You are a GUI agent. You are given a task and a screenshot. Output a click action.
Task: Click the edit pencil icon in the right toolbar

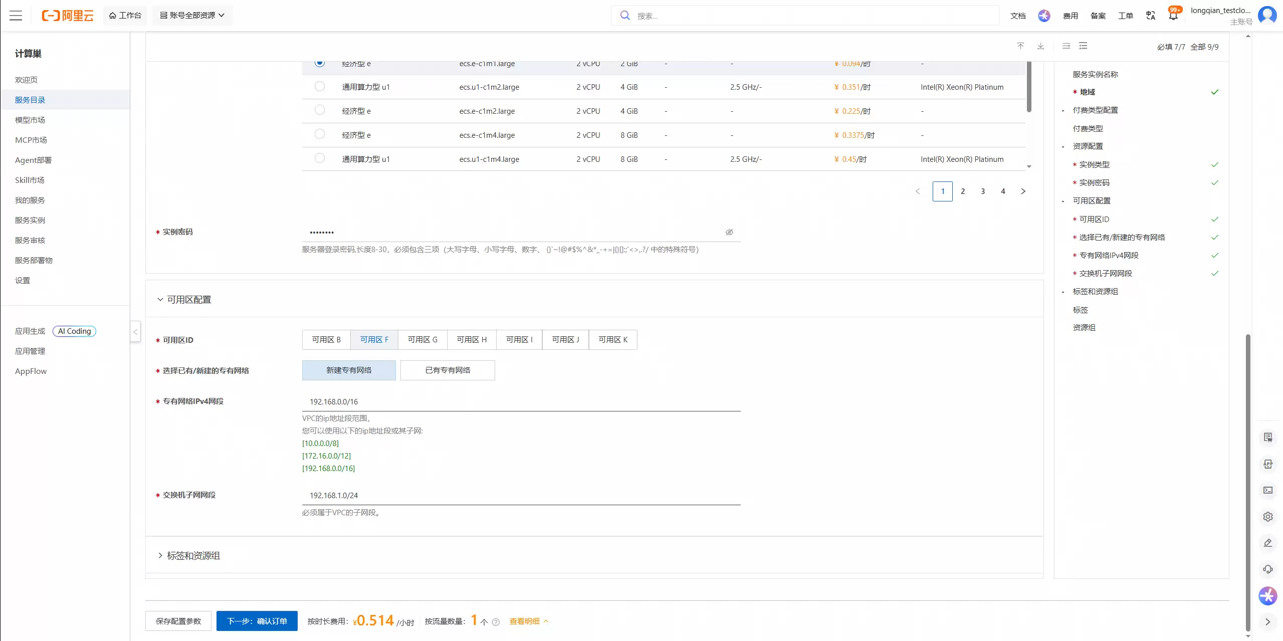(x=1268, y=543)
